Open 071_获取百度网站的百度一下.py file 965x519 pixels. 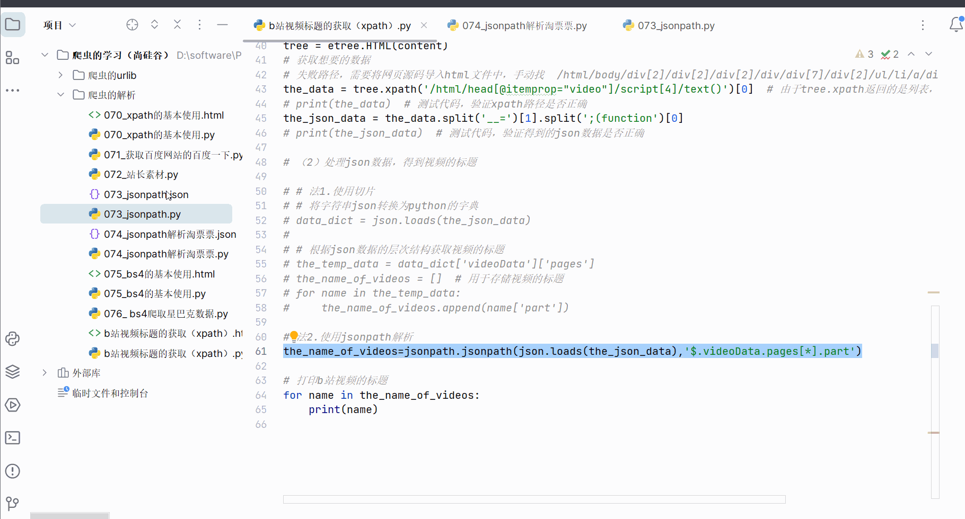[173, 155]
